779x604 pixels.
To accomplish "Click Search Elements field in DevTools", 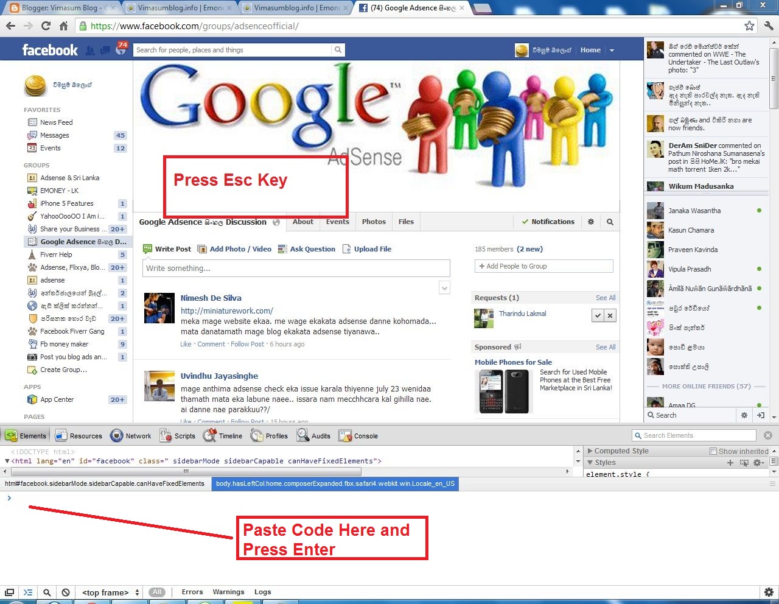I will pyautogui.click(x=694, y=435).
